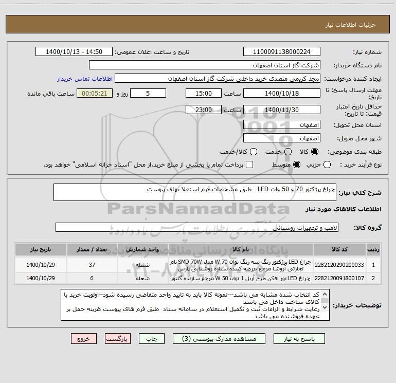The height and width of the screenshot is (383, 396).
Task: Click the پاسخ به نیاز button
Action: pos(299,339)
